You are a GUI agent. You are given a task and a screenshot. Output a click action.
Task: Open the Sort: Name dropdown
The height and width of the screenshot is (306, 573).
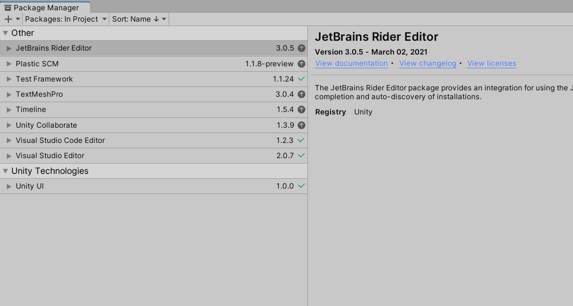[x=139, y=19]
